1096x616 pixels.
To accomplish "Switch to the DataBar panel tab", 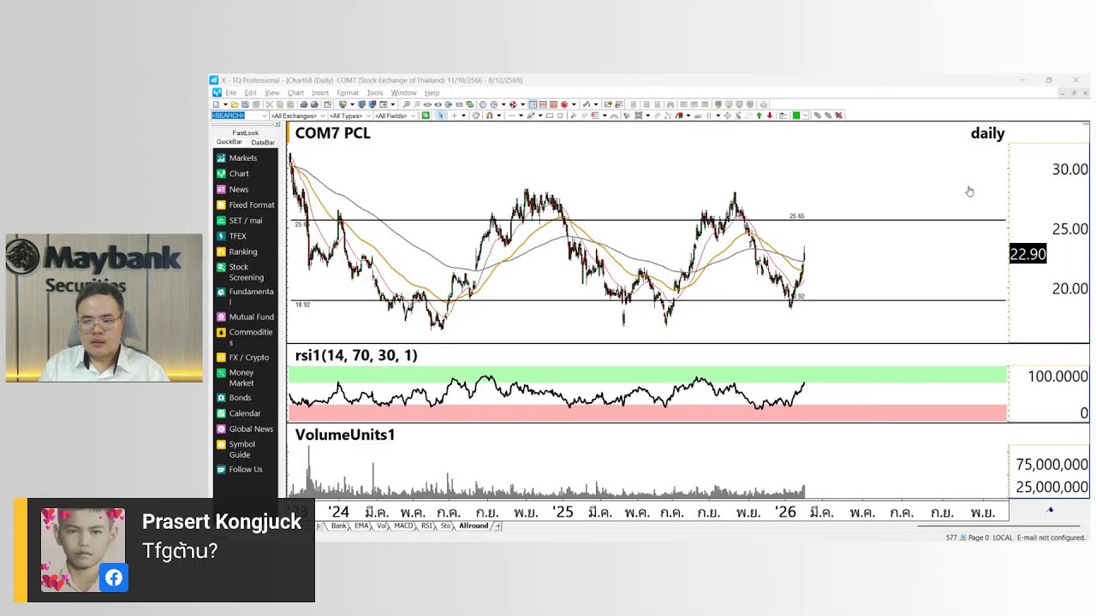I will (263, 142).
